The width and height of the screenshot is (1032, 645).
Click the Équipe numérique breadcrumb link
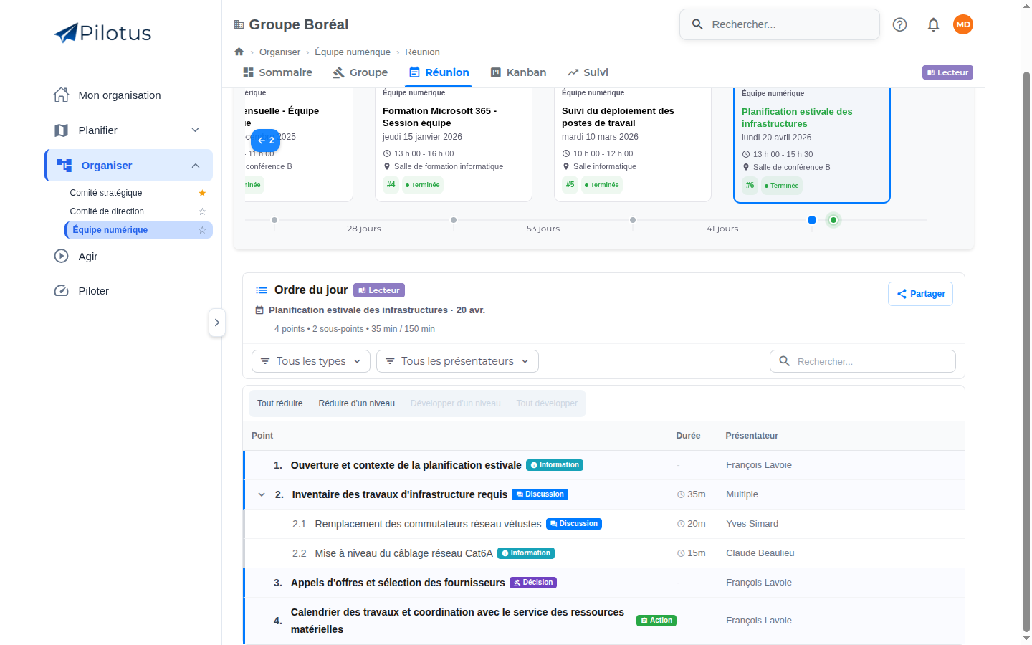tap(353, 52)
